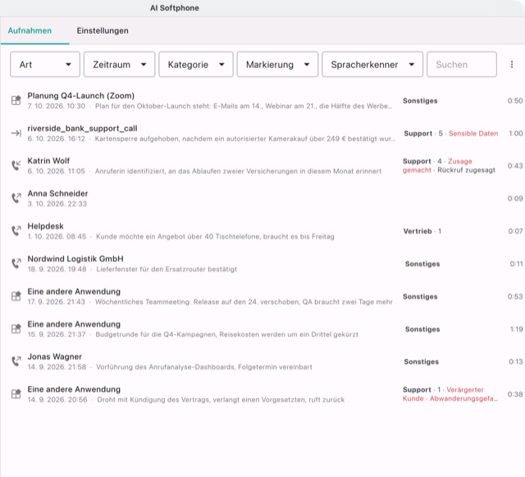Viewport: 525px width, 477px height.
Task: Open the Zeitraum filter dropdown
Action: pyautogui.click(x=119, y=64)
